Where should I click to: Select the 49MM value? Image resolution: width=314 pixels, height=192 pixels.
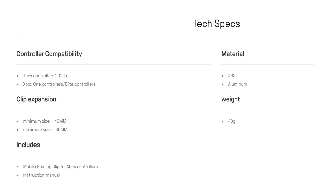tap(60, 121)
